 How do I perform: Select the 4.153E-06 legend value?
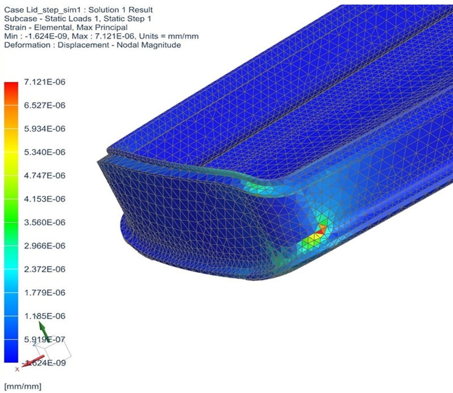coord(45,199)
